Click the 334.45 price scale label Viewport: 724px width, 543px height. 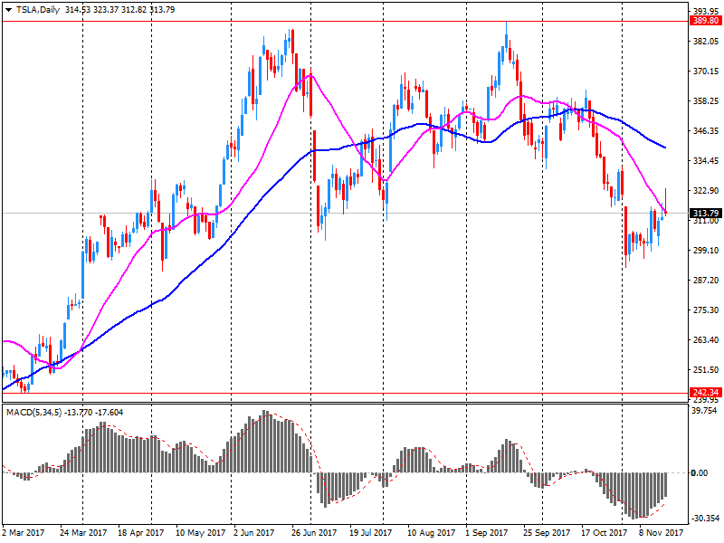coord(706,161)
